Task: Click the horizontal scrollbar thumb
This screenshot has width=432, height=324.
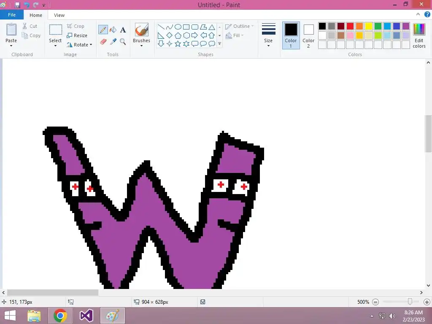Action: (x=53, y=293)
